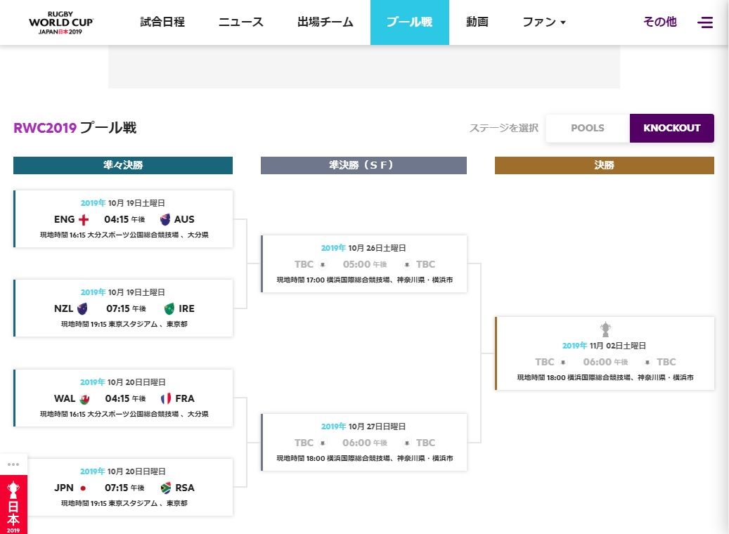Expand the three-dots panel at bottom left

(13, 464)
